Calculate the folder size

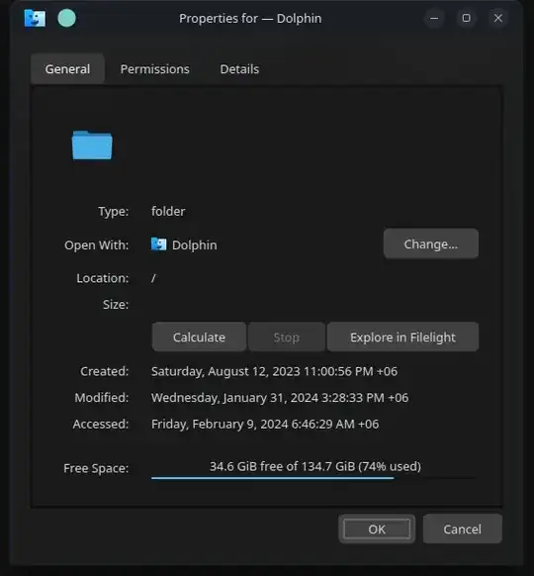pos(199,337)
